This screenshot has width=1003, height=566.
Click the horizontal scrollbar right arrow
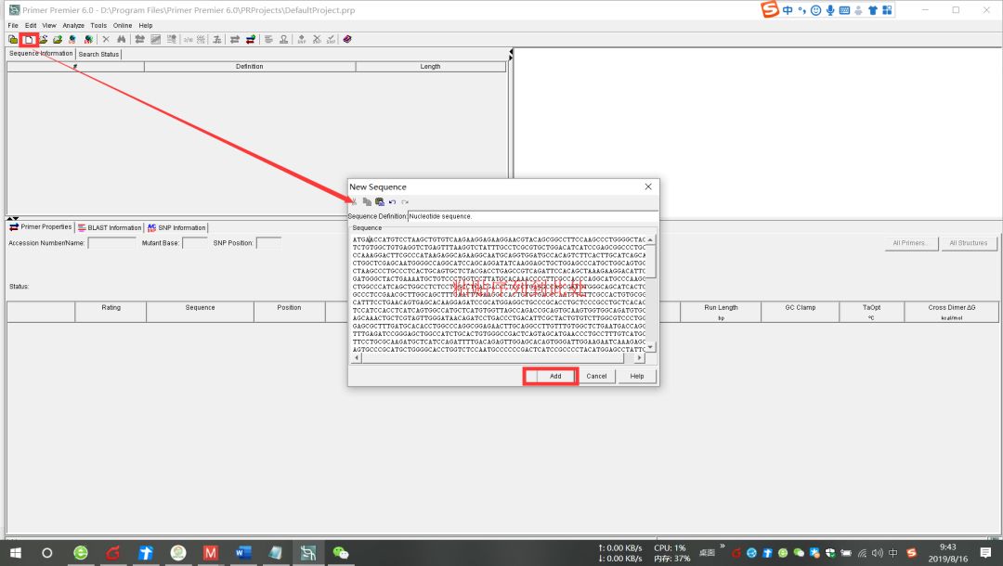point(639,358)
